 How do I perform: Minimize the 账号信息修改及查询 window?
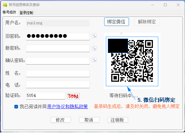tap(153, 5)
